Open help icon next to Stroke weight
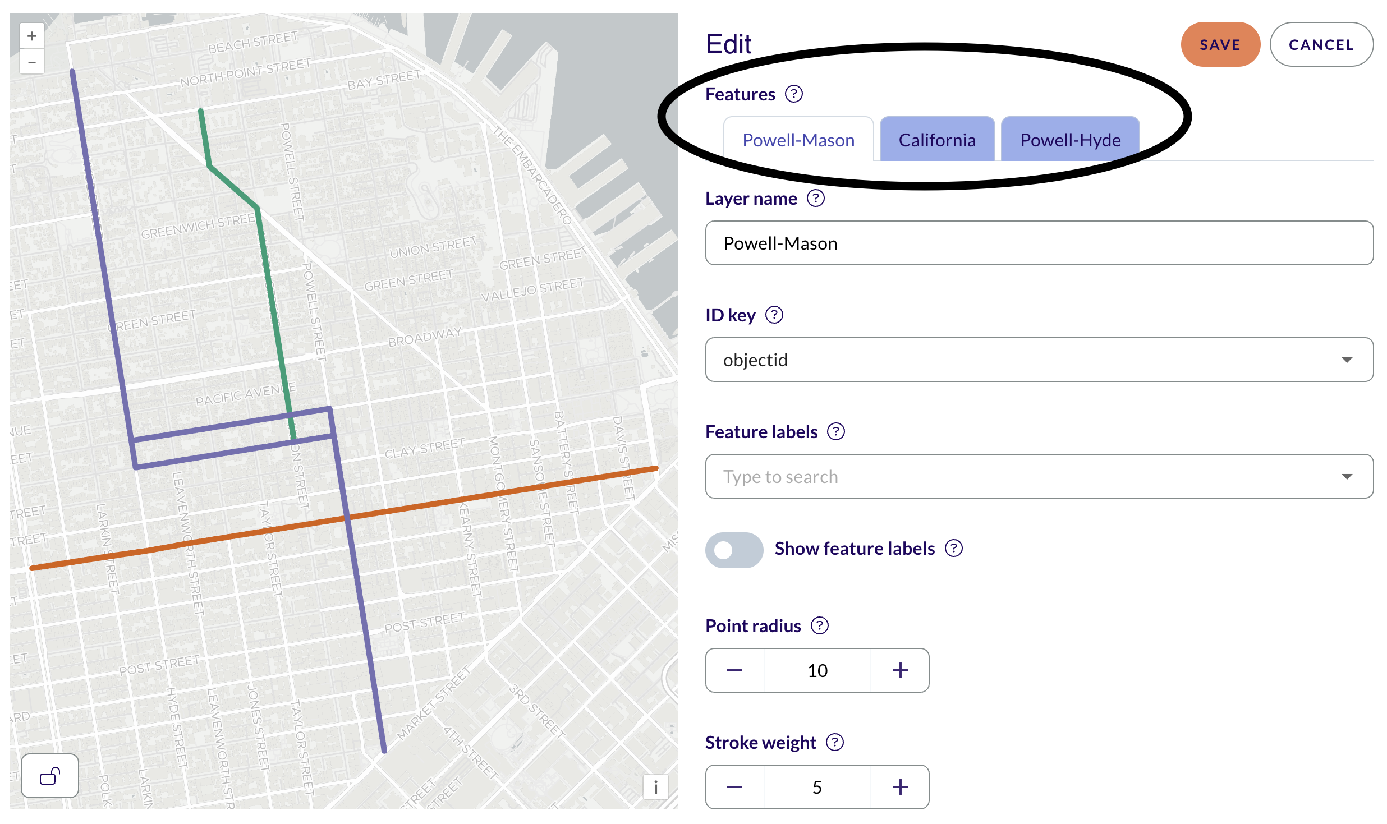The height and width of the screenshot is (824, 1387). [834, 743]
